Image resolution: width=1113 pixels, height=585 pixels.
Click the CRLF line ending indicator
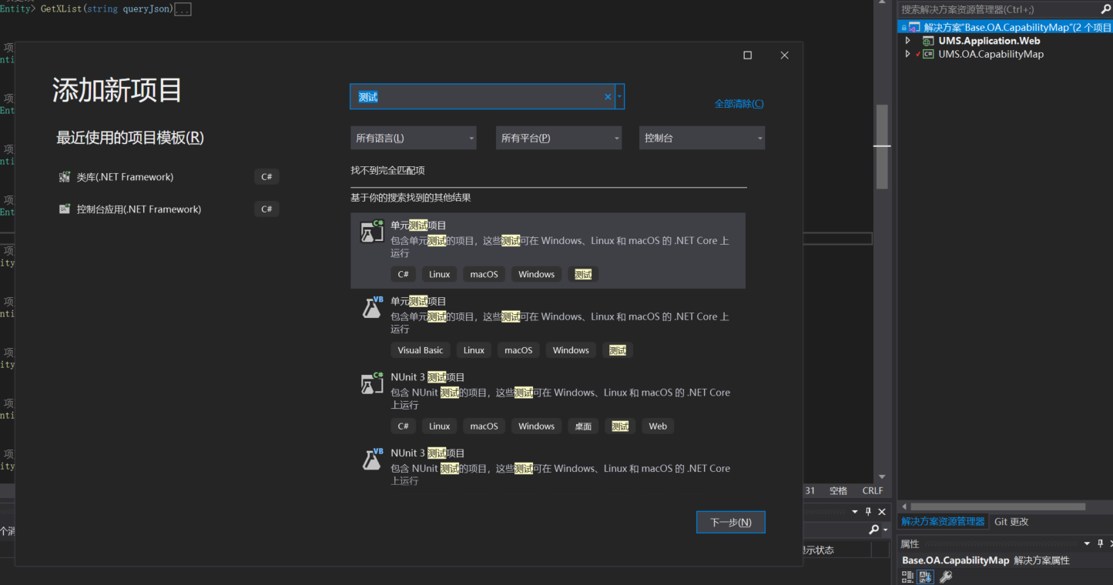(x=873, y=491)
